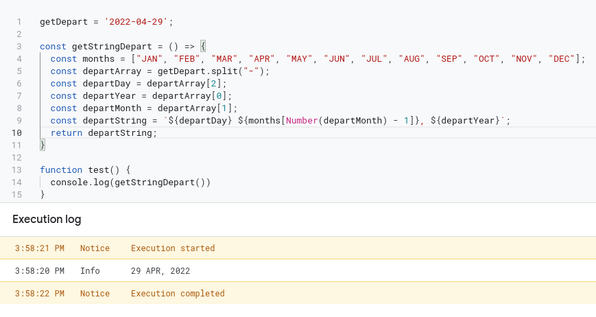Screen dimensions: 596x317
Task: Click the 3:58:20 PM timestamp
Action: pos(40,271)
